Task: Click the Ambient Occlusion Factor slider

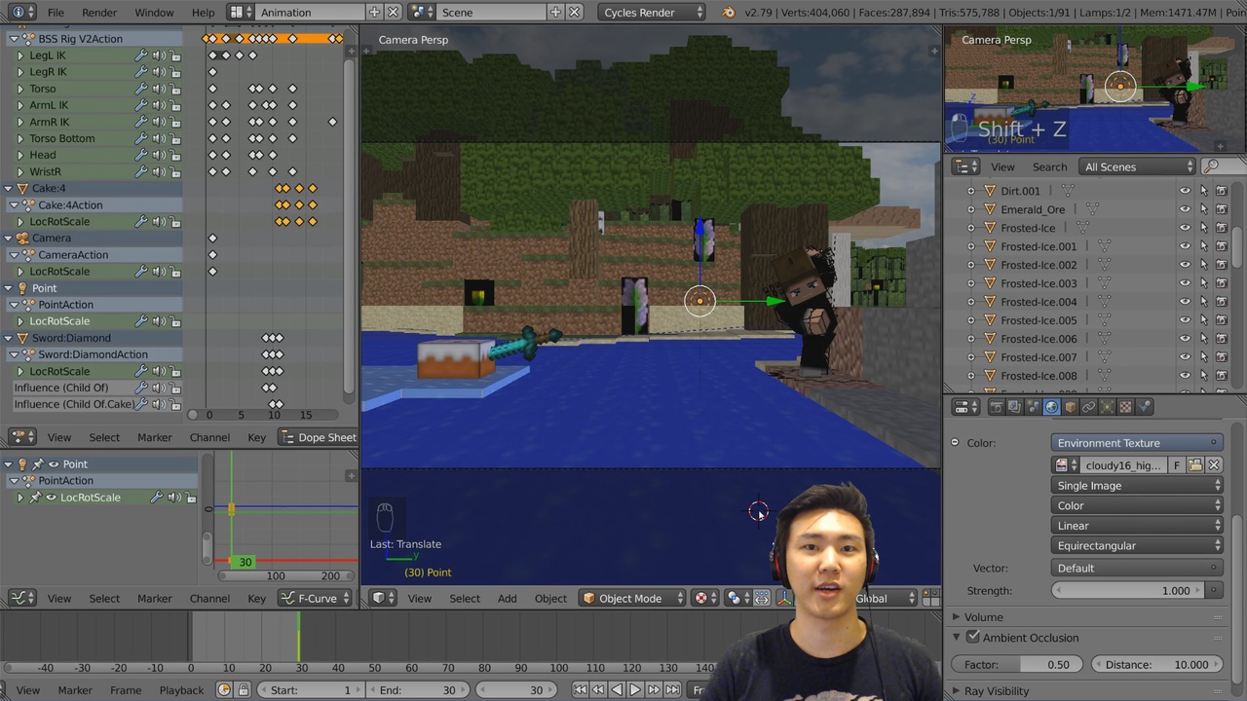Action: click(x=1019, y=665)
